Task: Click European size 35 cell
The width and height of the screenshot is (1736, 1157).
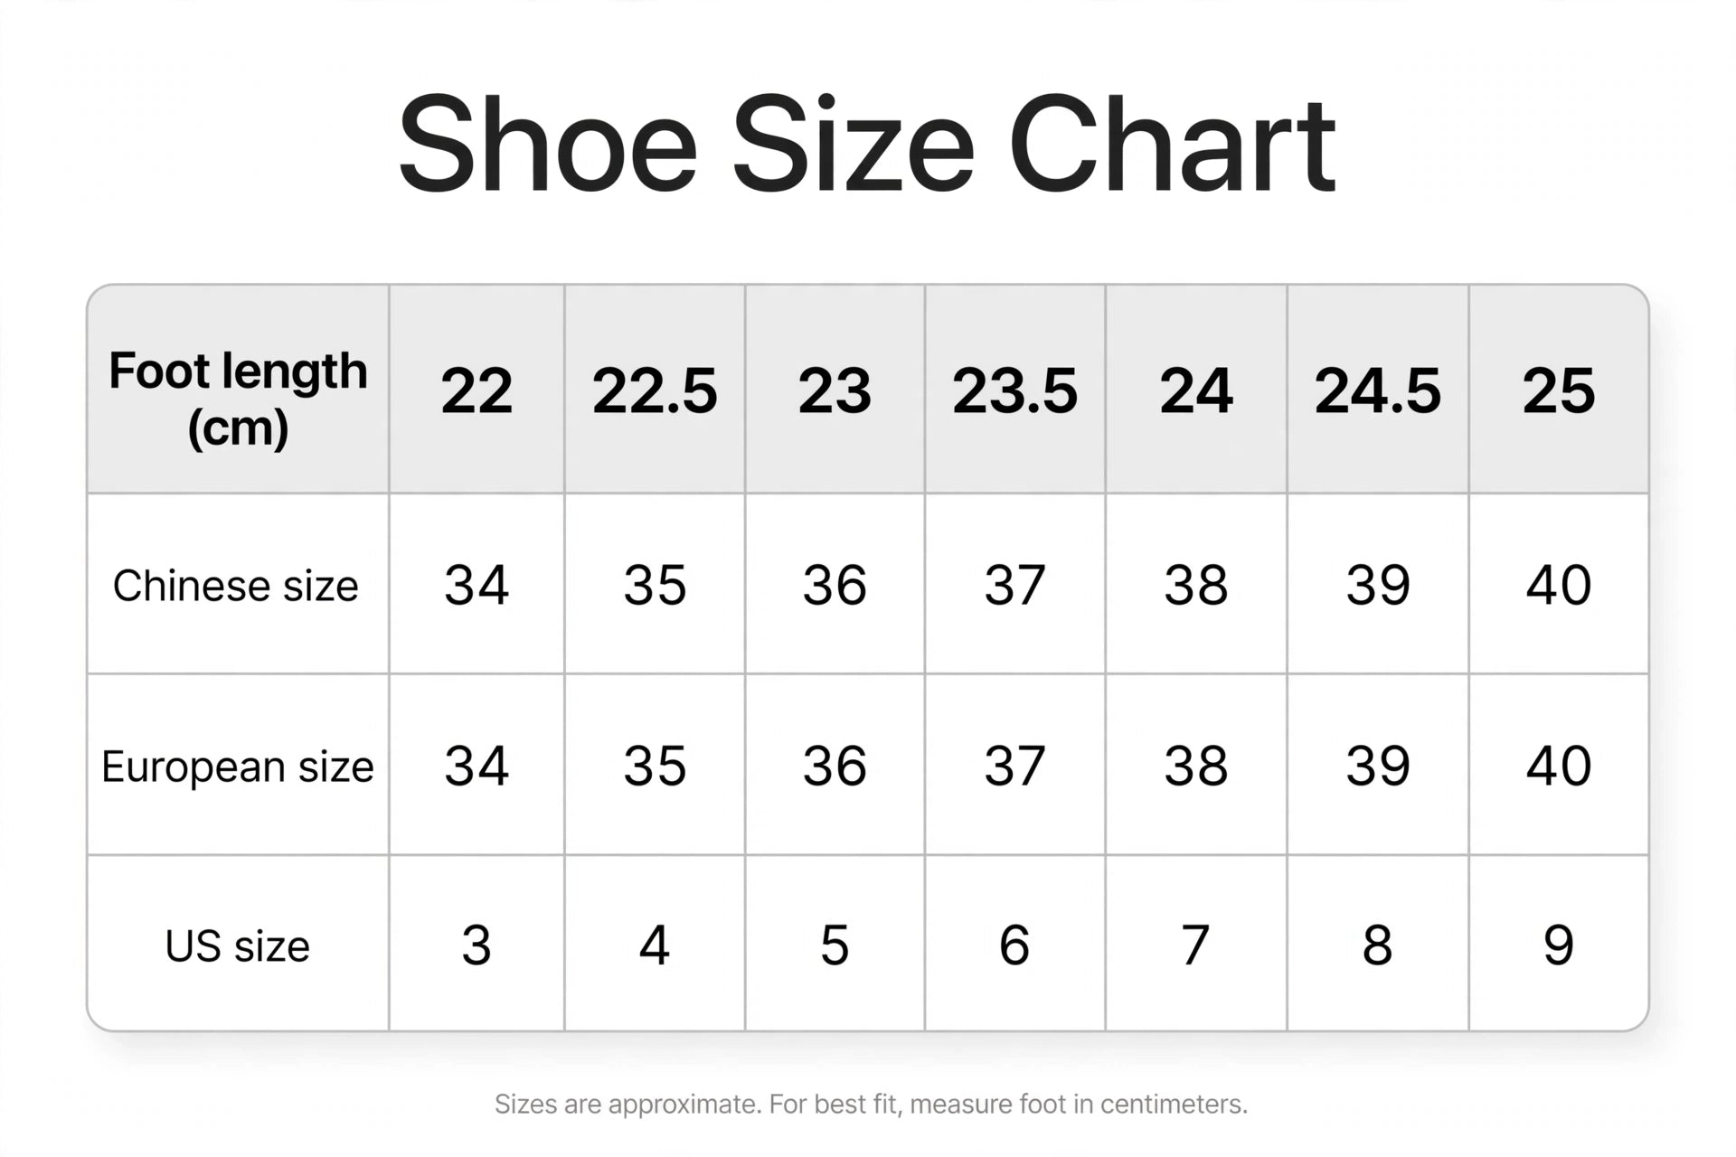Action: (x=655, y=765)
